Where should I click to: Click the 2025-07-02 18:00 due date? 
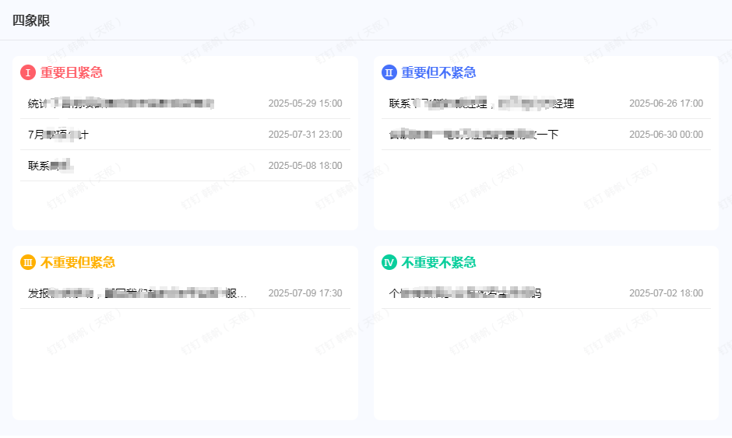(x=666, y=293)
